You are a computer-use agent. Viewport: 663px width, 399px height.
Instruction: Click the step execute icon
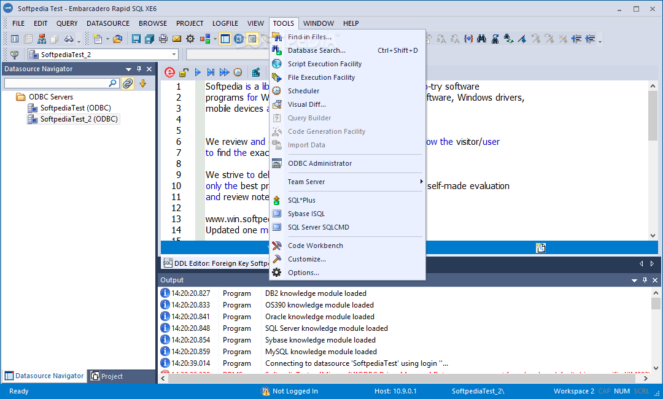pos(211,72)
